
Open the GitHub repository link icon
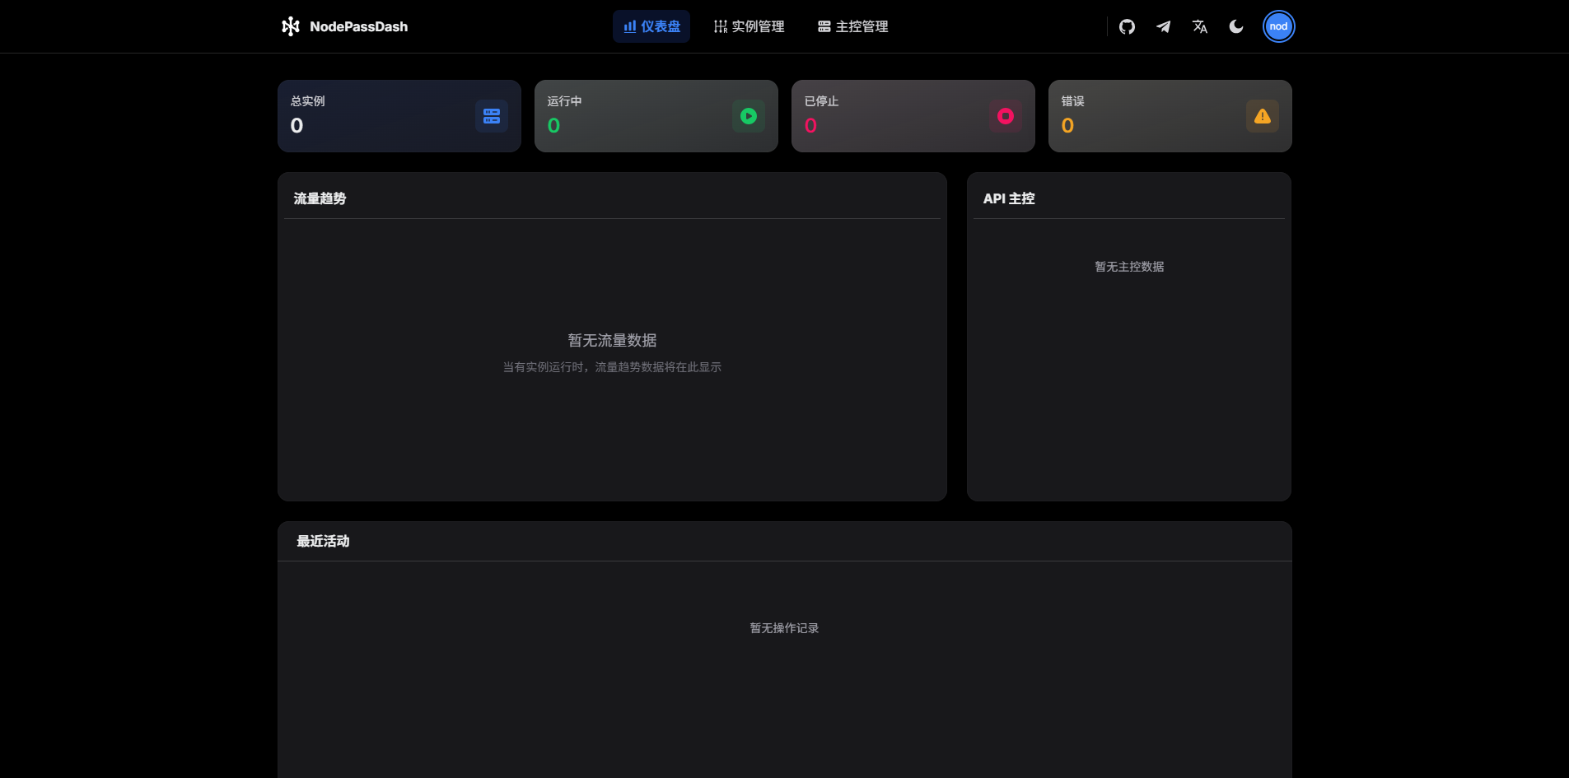(x=1127, y=26)
